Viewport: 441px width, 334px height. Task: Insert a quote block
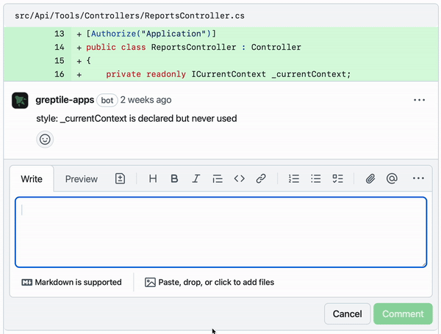(218, 178)
